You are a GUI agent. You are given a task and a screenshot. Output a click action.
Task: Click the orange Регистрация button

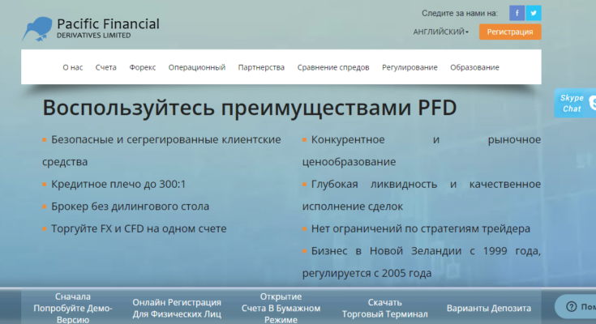510,32
